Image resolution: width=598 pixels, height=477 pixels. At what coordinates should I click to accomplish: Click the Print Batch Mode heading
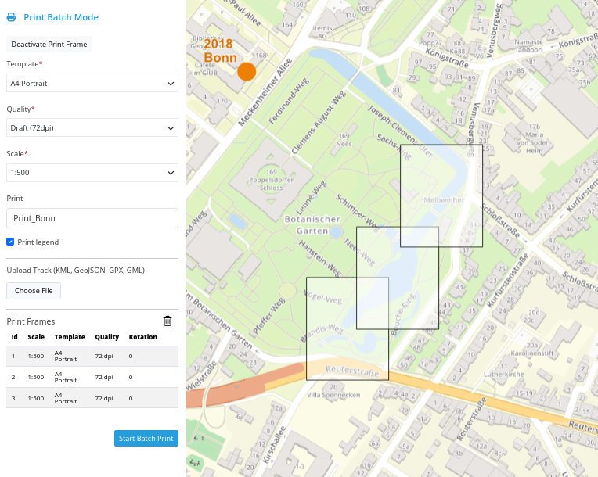[61, 16]
